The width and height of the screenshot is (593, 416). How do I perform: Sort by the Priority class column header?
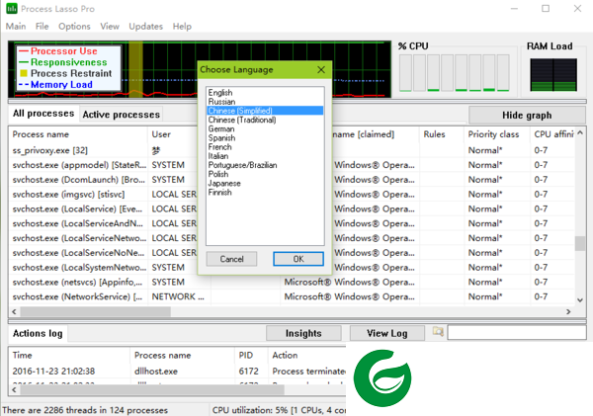click(x=497, y=134)
